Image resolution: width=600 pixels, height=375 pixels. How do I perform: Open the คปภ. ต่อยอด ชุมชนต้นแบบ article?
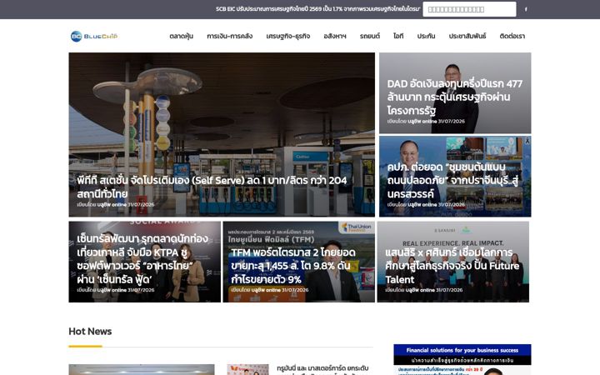point(455,177)
